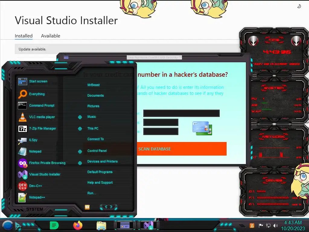Click the credit card dialog title bar icon
This screenshot has width=309, height=232.
66,57
